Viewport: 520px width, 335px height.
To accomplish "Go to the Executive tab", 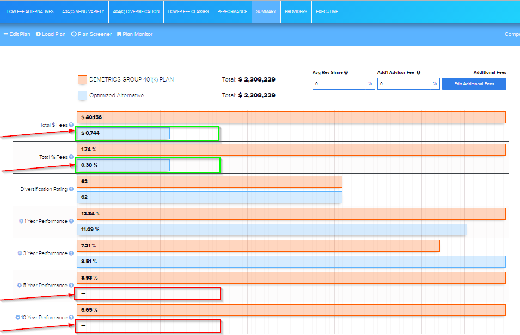I will (x=327, y=11).
